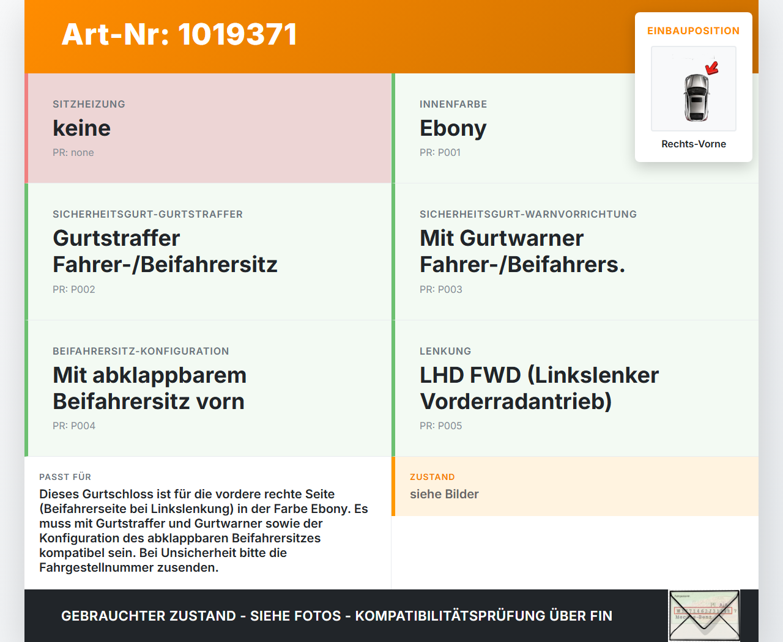783x642 pixels.
Task: Click the INNENFARBE label
Action: pyautogui.click(x=453, y=104)
